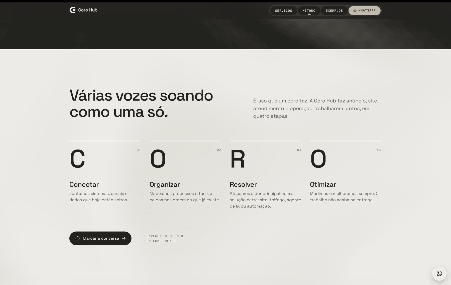
Task: Click the Marcar a conversa button
Action: [100, 238]
